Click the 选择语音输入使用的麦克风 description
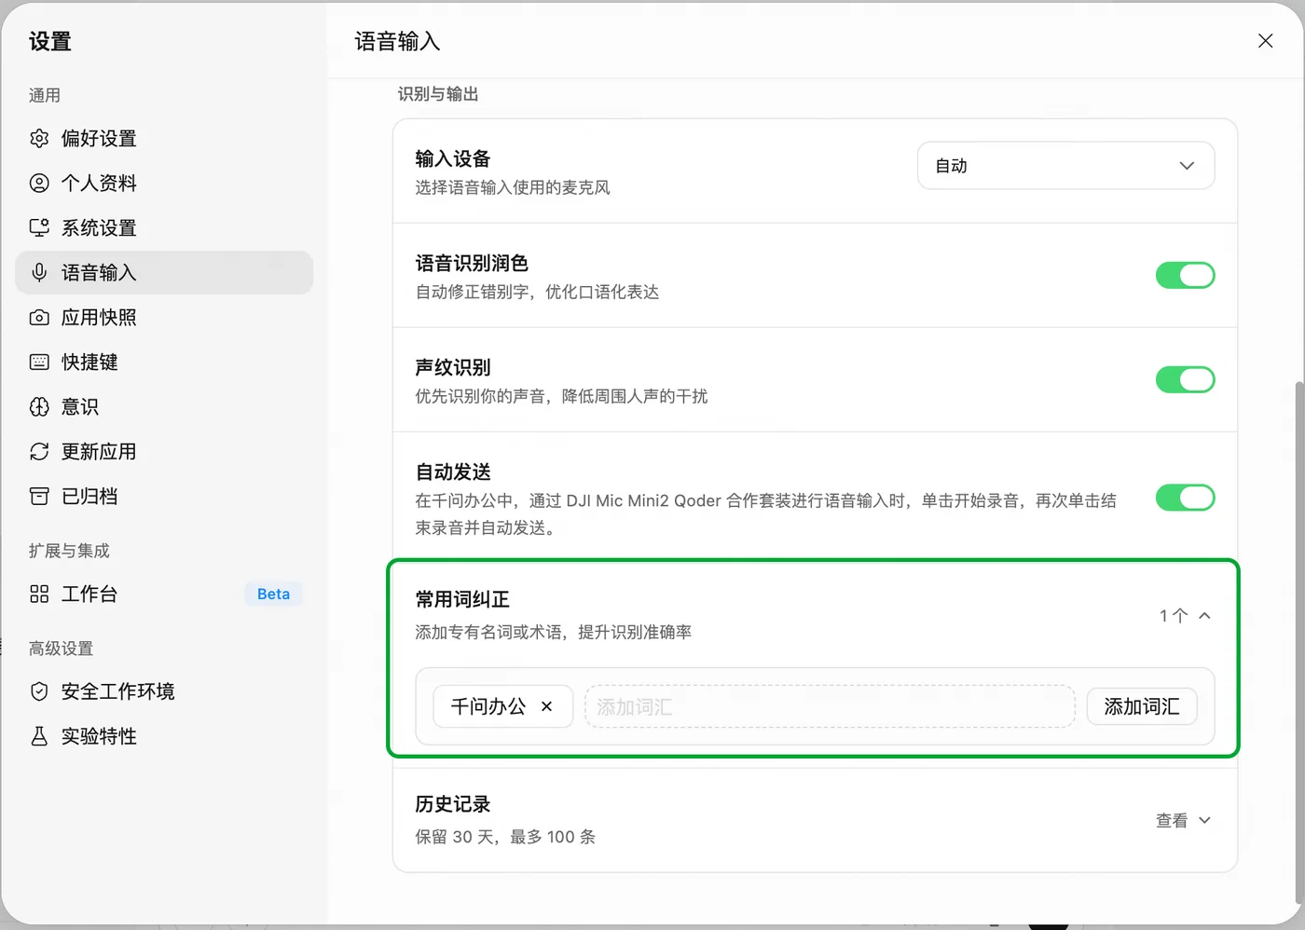The width and height of the screenshot is (1305, 930). point(513,187)
